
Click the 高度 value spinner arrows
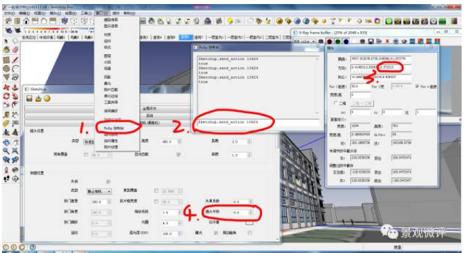point(179,142)
